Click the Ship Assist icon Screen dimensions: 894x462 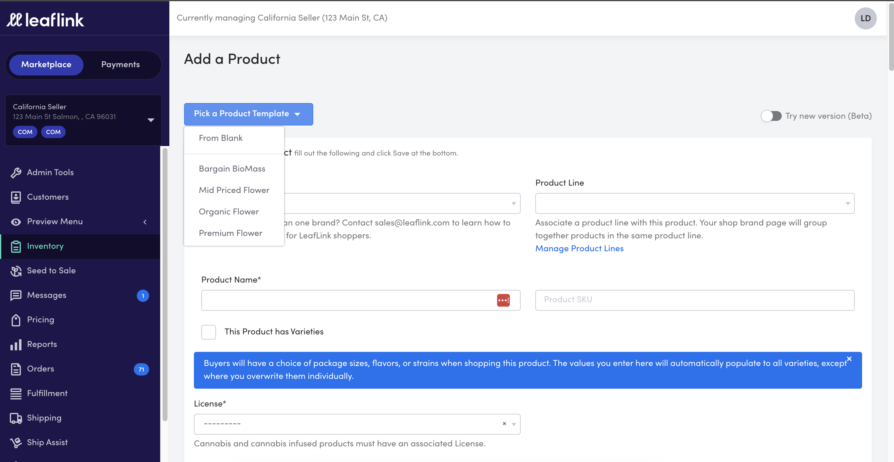(16, 443)
